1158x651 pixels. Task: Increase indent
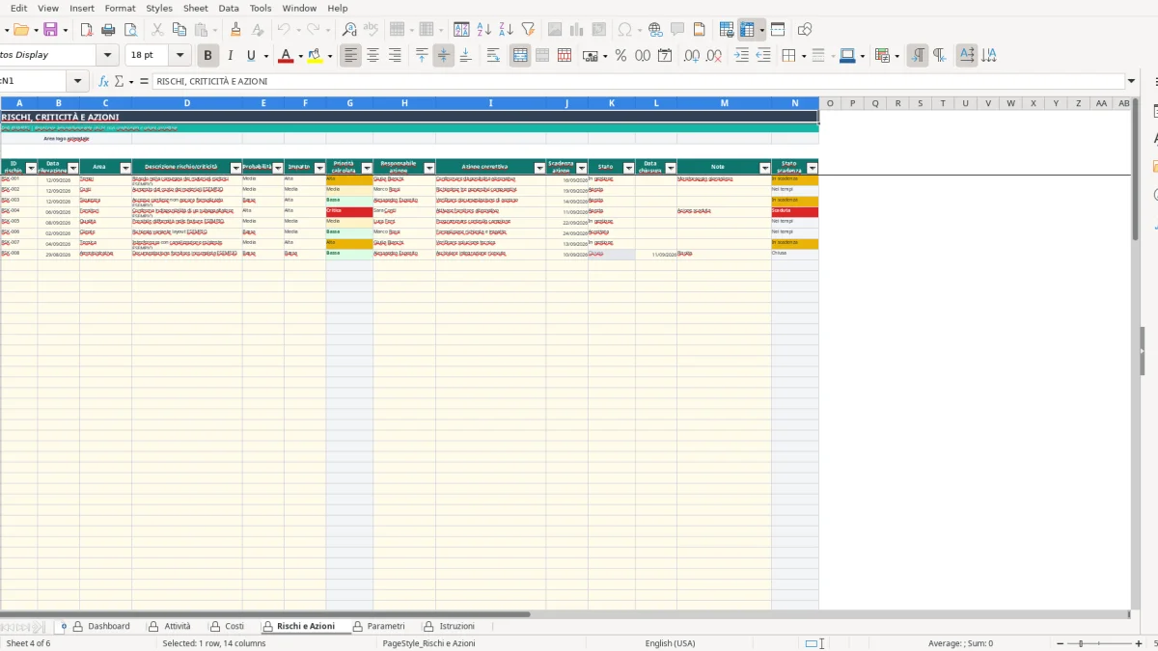coord(741,56)
